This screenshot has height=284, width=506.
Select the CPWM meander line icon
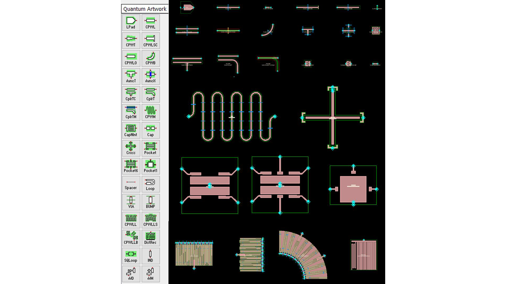pyautogui.click(x=150, y=112)
